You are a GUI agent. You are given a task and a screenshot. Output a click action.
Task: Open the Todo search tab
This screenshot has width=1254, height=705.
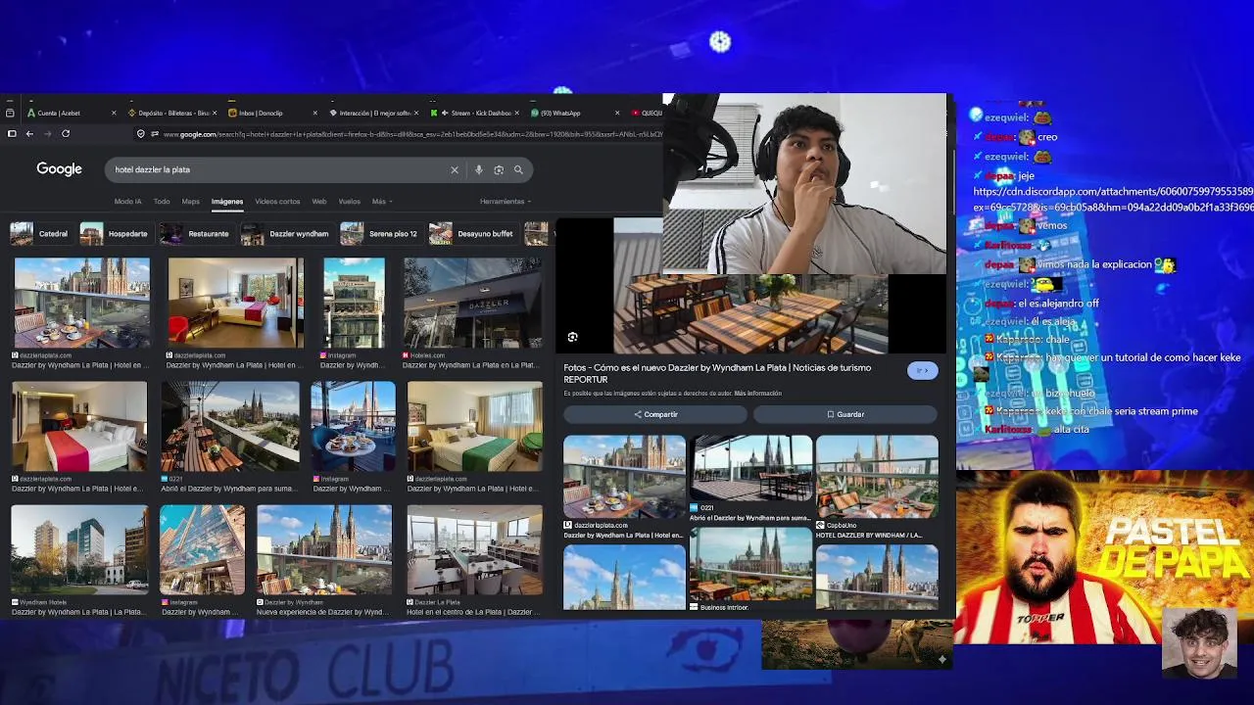click(162, 202)
